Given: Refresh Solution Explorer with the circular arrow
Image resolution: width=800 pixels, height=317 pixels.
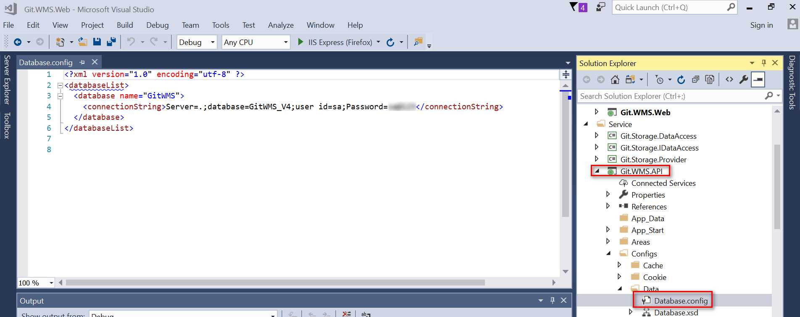Looking at the screenshot, I should [x=681, y=79].
